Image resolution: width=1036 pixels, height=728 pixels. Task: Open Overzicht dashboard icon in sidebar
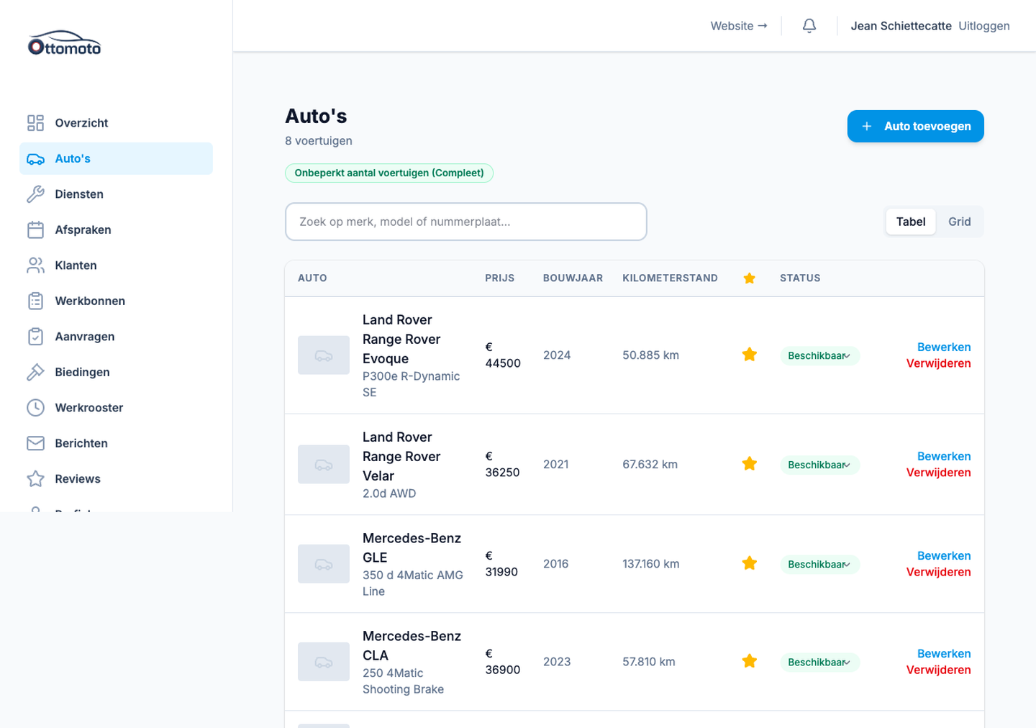click(x=35, y=123)
